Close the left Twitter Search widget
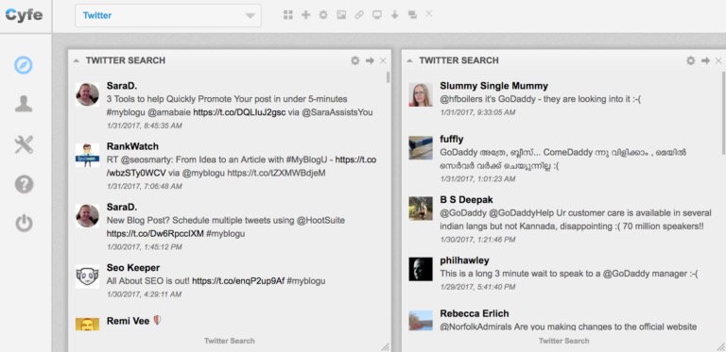 (383, 60)
